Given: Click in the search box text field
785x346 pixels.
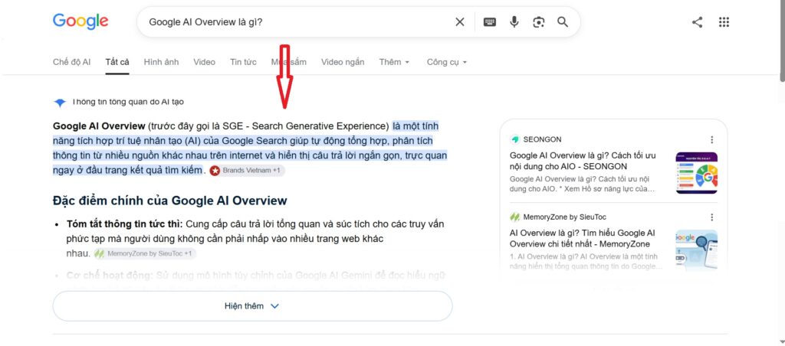Looking at the screenshot, I should click(298, 22).
